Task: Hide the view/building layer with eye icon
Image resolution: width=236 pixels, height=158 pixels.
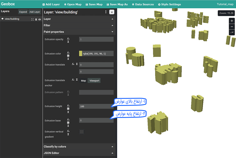Action: [40, 20]
